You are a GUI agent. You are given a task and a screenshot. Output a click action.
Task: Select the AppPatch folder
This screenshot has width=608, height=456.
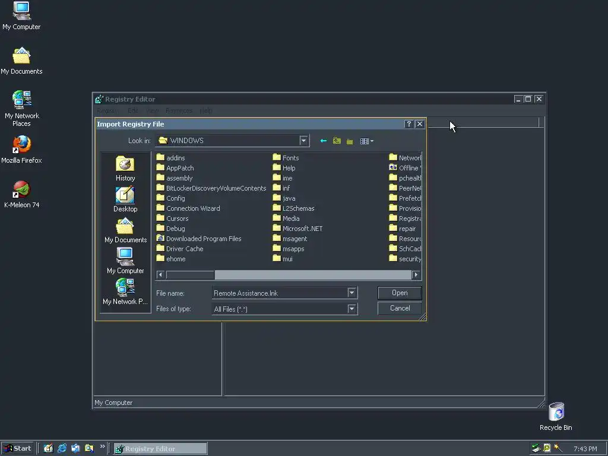(175, 168)
